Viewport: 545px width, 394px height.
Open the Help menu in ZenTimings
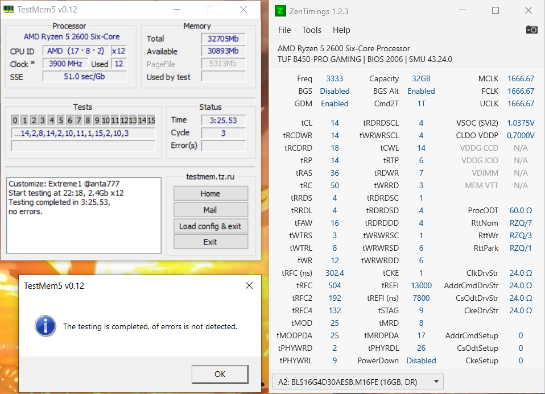click(x=341, y=30)
